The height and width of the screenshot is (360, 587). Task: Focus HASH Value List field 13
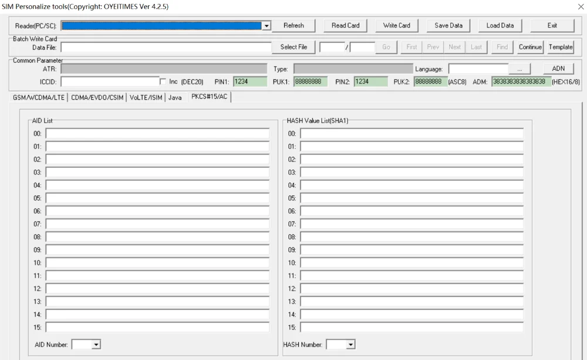tap(412, 301)
